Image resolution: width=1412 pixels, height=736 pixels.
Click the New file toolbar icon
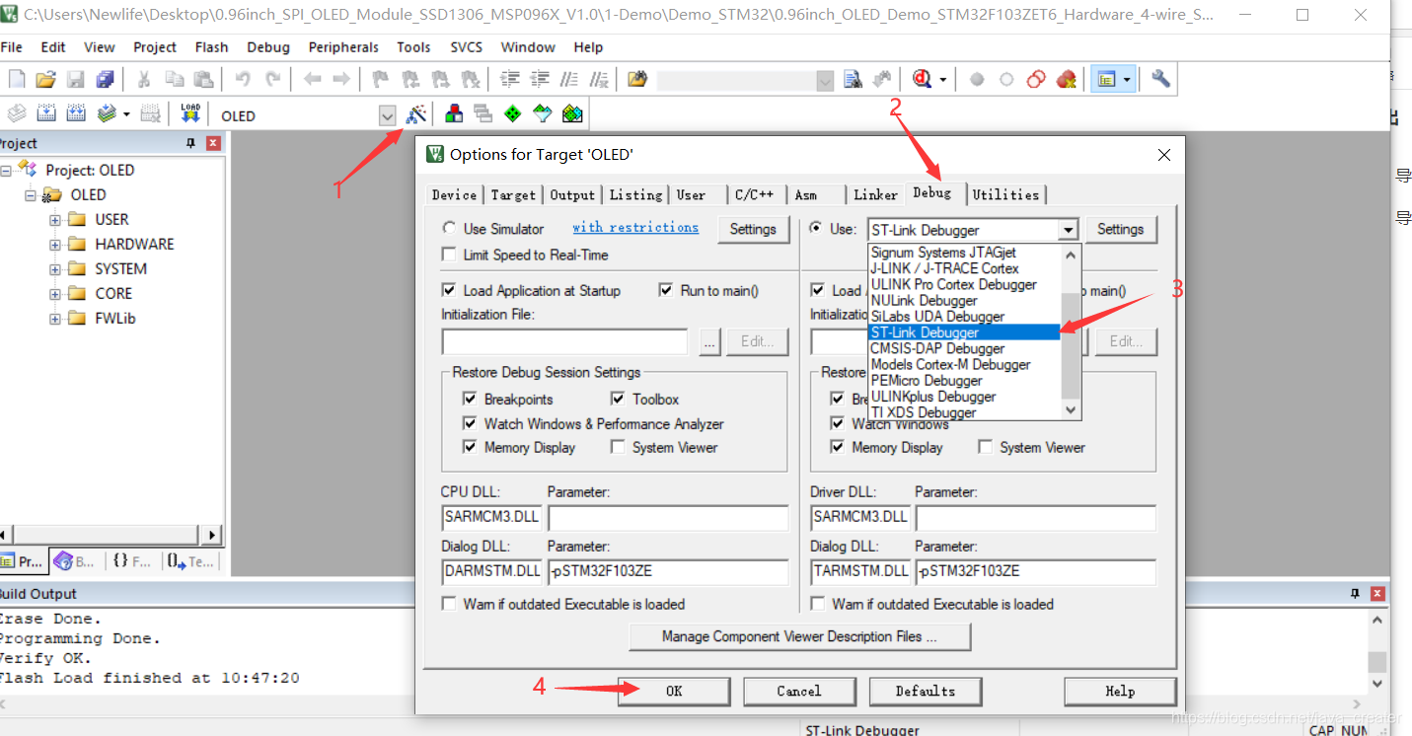[x=16, y=80]
